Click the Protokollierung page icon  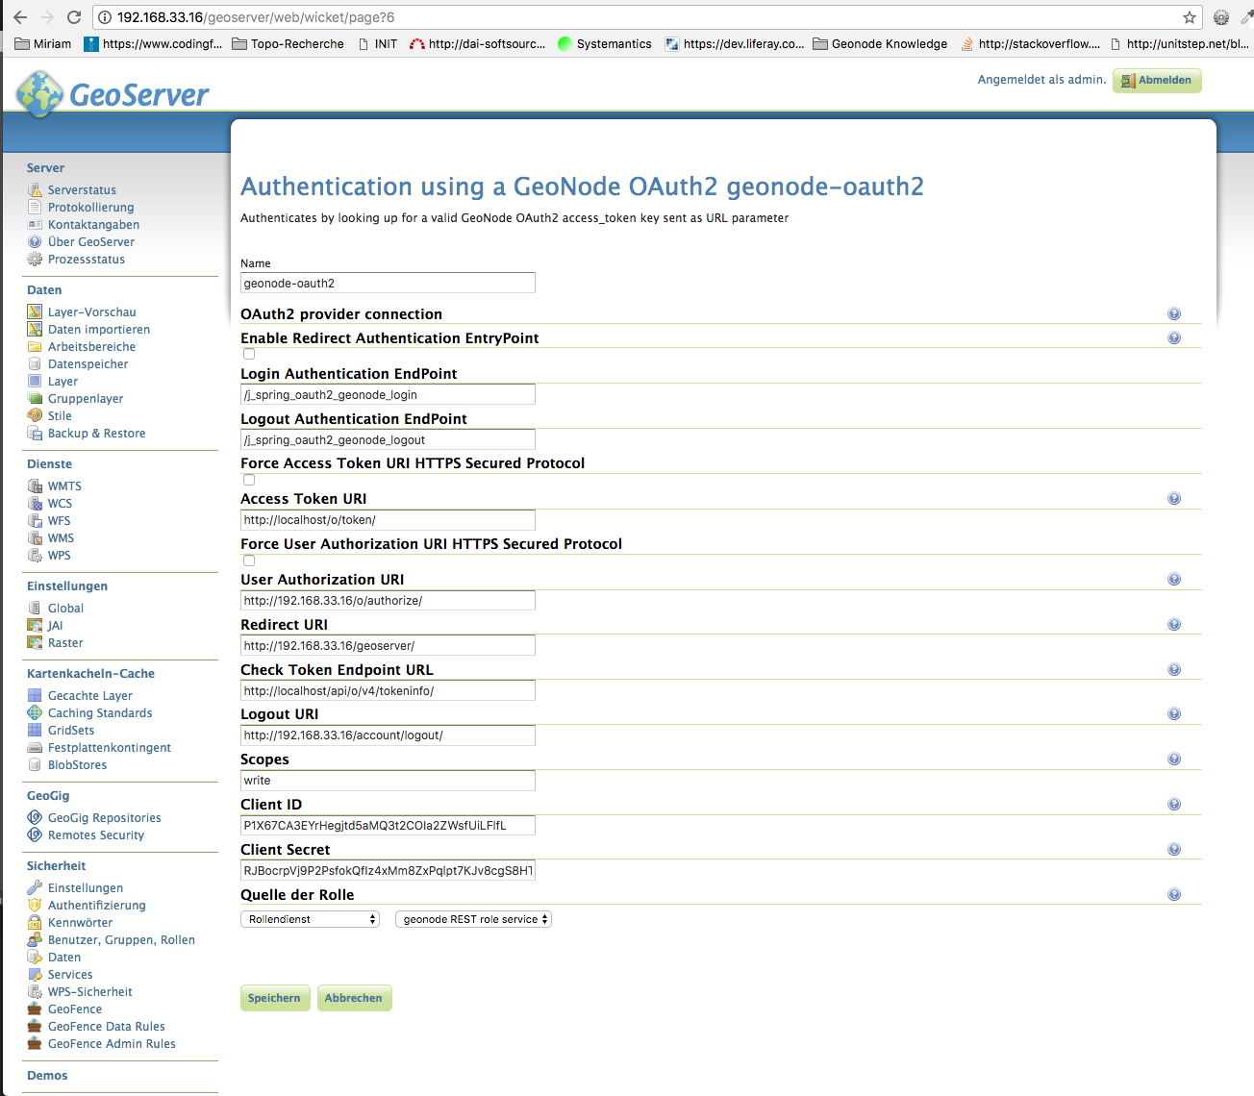pyautogui.click(x=35, y=208)
